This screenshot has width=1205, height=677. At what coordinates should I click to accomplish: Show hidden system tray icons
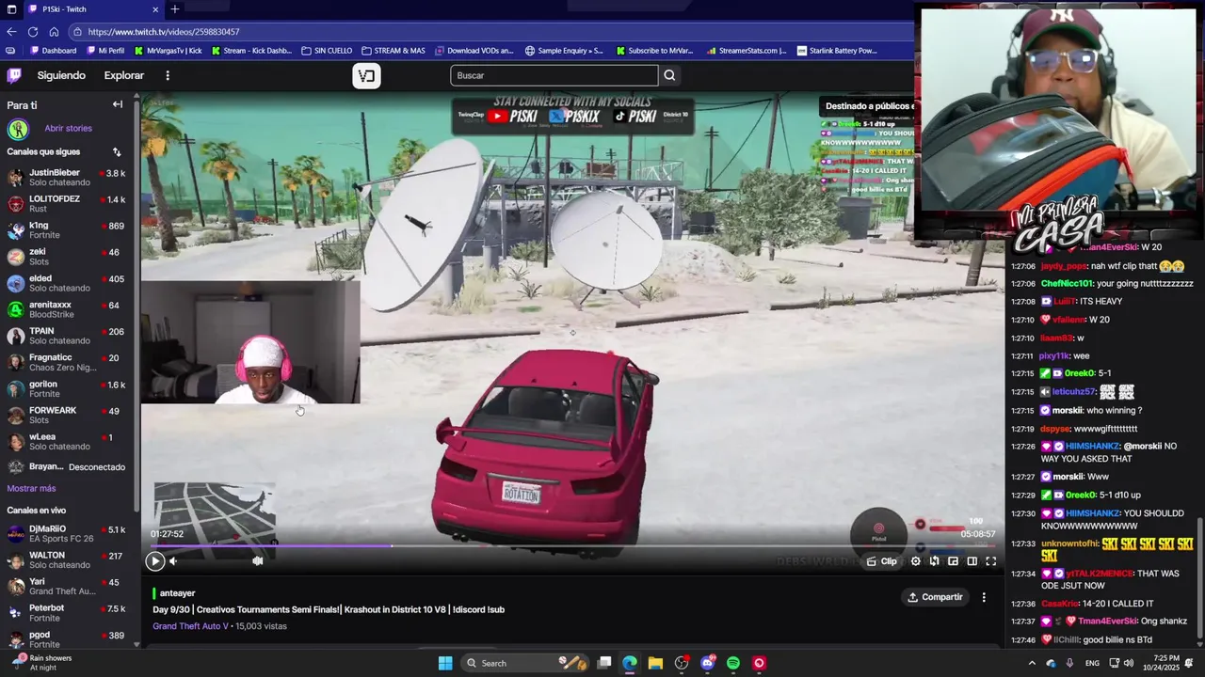(1032, 664)
